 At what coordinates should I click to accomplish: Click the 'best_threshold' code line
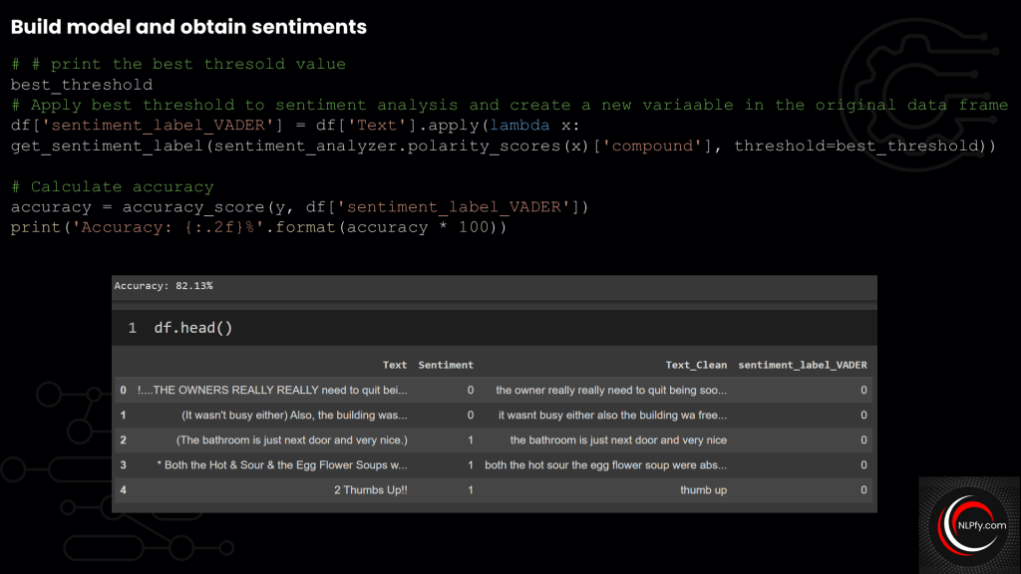click(x=82, y=85)
